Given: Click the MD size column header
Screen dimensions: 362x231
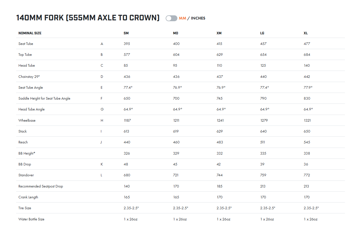Looking at the screenshot, I should (x=175, y=33).
